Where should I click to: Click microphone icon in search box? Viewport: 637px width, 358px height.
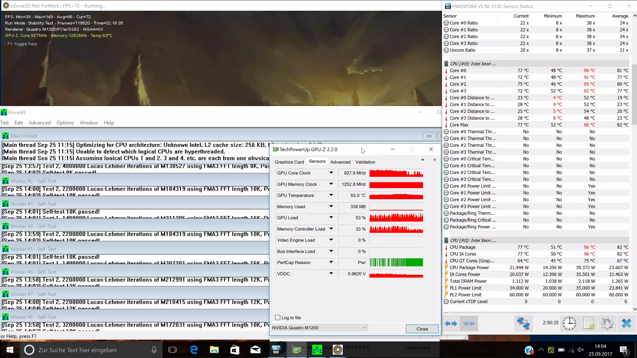[154, 350]
